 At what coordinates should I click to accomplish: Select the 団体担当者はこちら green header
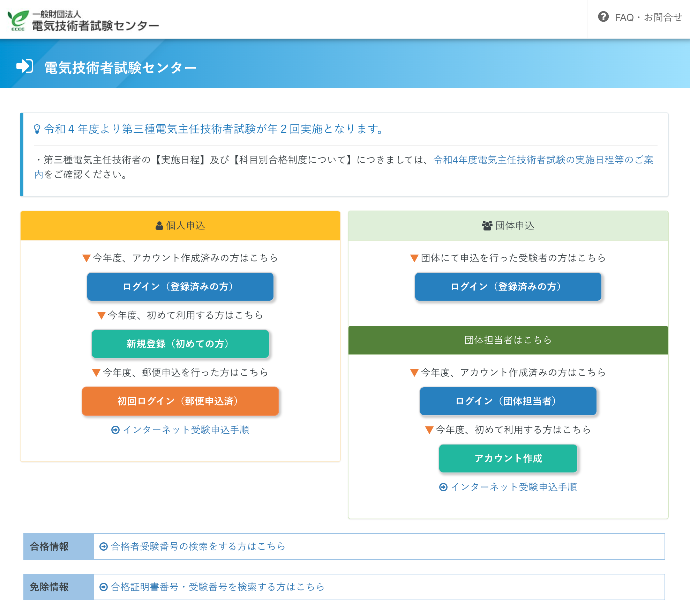point(508,340)
